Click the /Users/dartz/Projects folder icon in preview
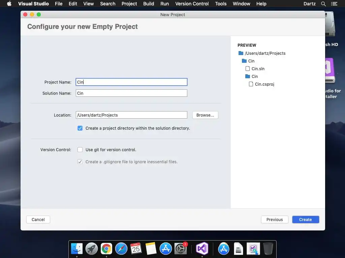The width and height of the screenshot is (345, 258). [x=241, y=53]
